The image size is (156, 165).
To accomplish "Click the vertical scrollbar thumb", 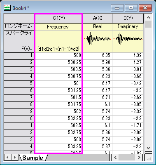I will [148, 24].
